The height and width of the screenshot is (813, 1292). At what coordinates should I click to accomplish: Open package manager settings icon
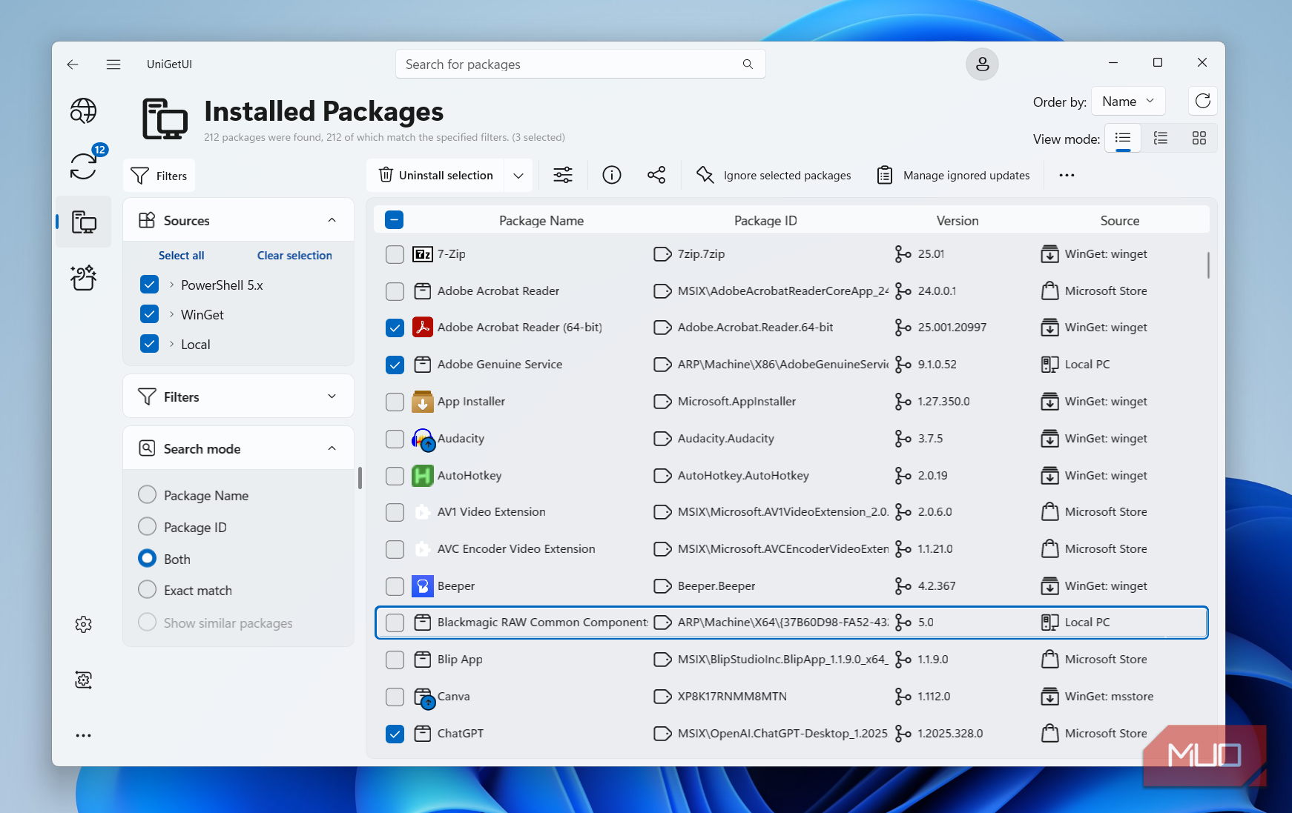tap(83, 680)
